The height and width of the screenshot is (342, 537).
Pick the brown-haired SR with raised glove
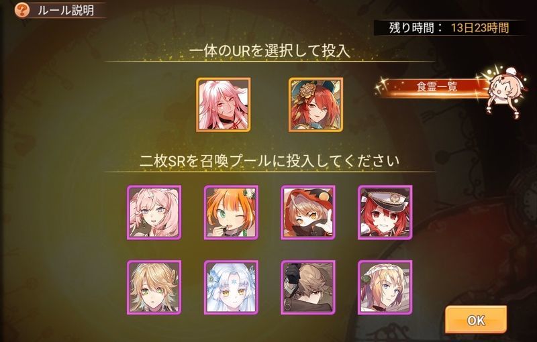click(308, 287)
